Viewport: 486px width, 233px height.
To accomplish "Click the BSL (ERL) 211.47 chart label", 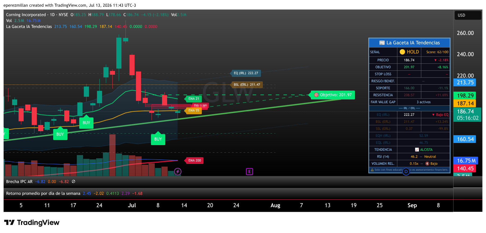I will pyautogui.click(x=247, y=85).
